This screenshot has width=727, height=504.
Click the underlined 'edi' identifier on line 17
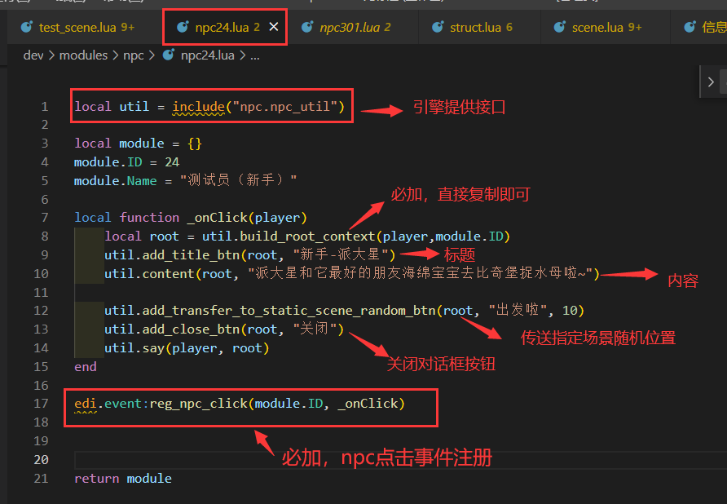pyautogui.click(x=85, y=404)
